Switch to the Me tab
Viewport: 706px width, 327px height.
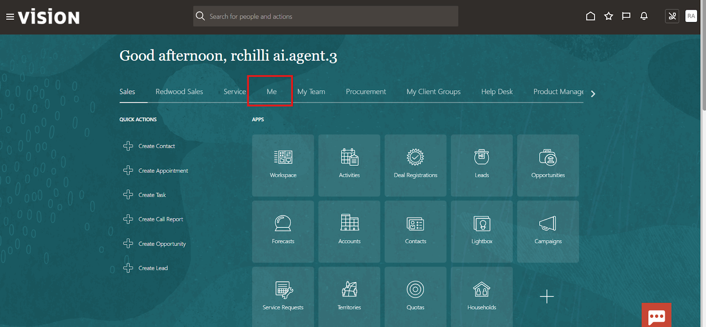click(271, 92)
